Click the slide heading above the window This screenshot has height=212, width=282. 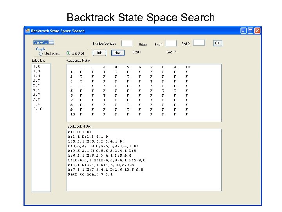pos(141,18)
